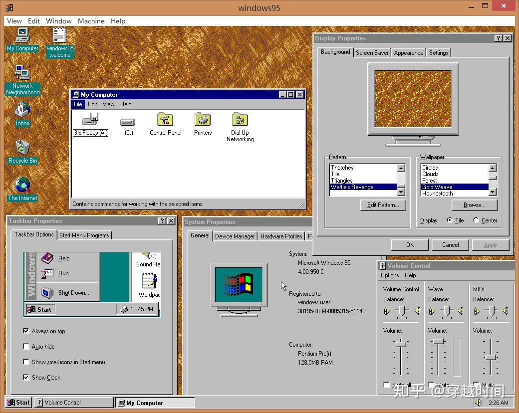Uncheck Always on top in Taskbar Properties
519x413 pixels.
coord(26,331)
